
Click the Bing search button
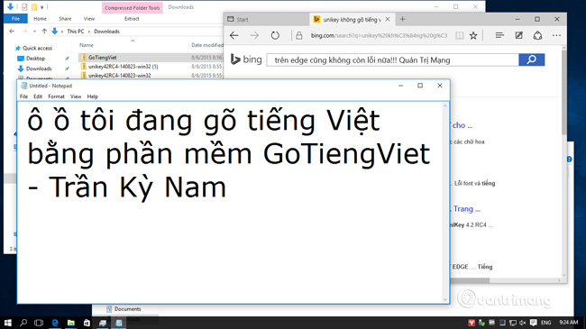click(531, 59)
